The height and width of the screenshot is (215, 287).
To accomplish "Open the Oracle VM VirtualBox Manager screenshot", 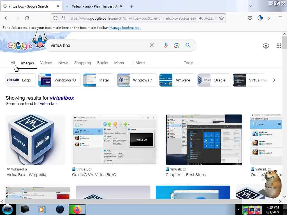I will tap(115, 140).
